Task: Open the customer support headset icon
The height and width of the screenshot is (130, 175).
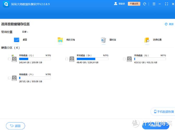Action: click(x=144, y=4)
